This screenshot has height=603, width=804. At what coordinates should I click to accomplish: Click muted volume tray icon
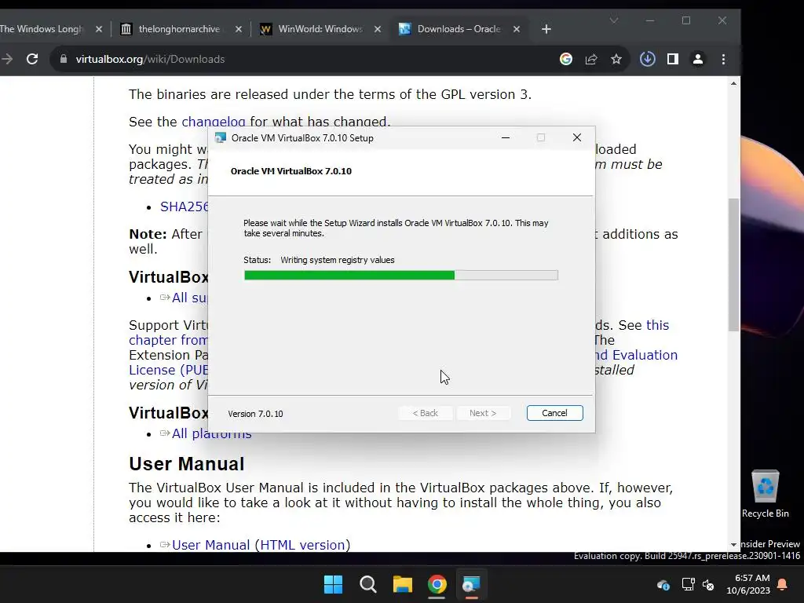click(x=708, y=584)
